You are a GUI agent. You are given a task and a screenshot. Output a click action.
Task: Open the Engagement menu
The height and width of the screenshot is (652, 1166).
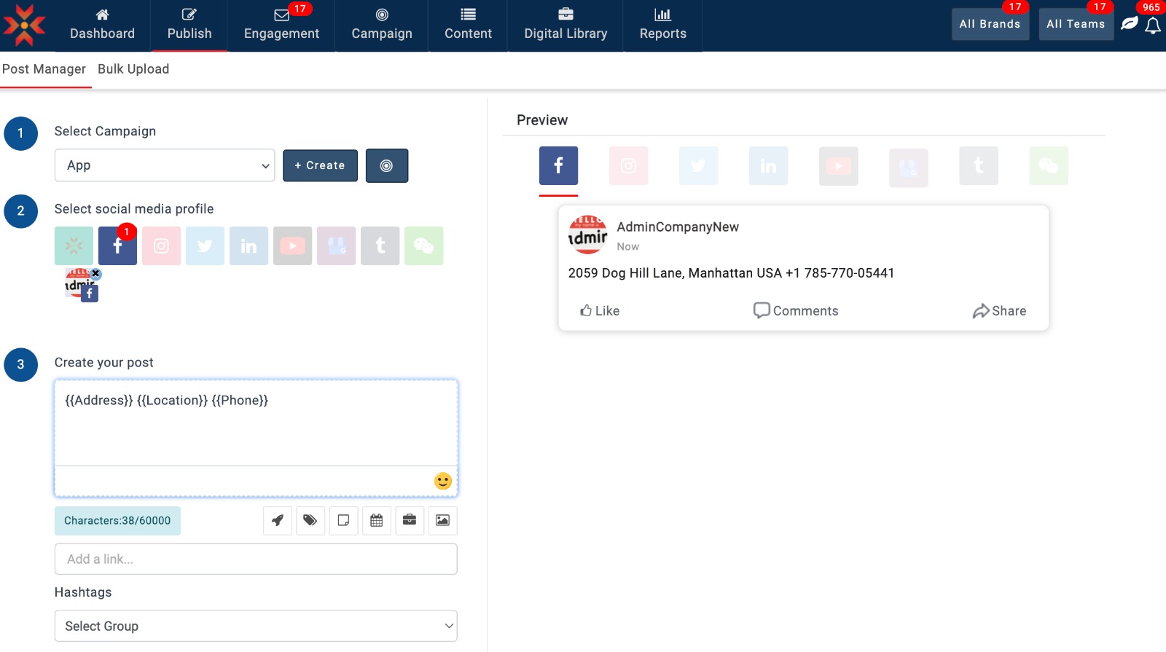tap(281, 25)
